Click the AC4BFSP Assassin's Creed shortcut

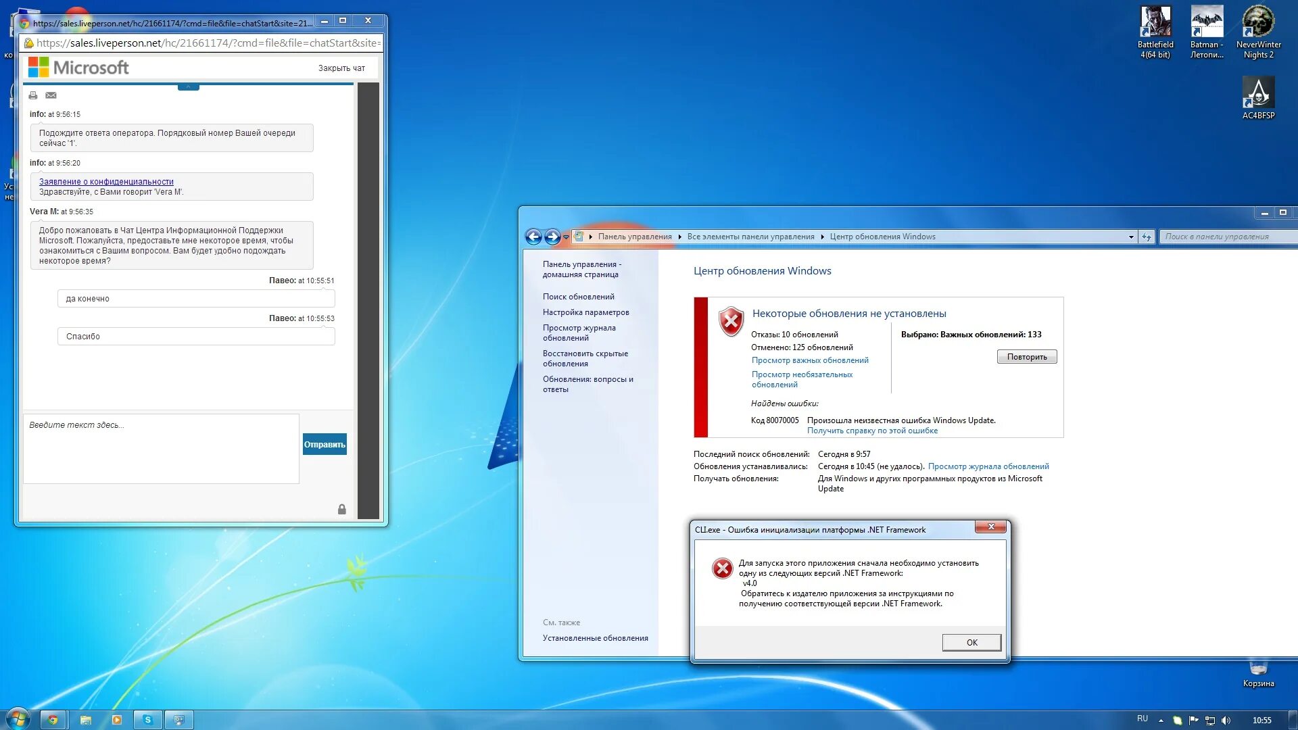pyautogui.click(x=1257, y=91)
